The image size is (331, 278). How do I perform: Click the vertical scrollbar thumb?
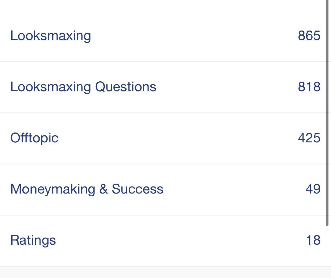[327, 113]
